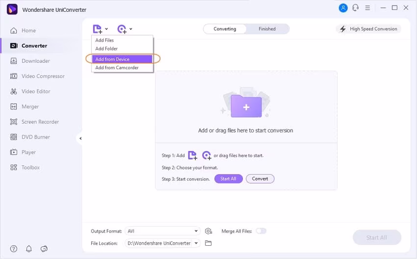
Task: Minimize the UniConverter window
Action: [383, 8]
